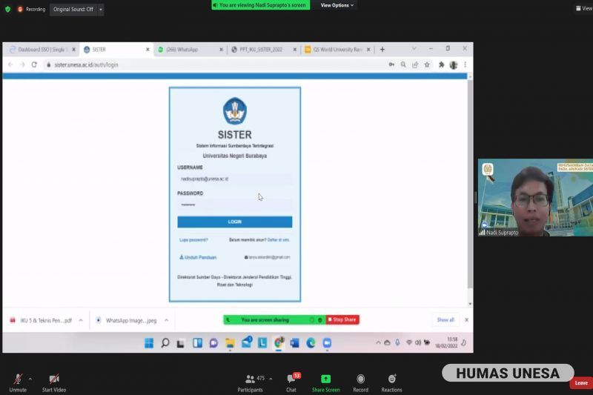The image size is (593, 395).
Task: Open the Chat panel
Action: (291, 383)
